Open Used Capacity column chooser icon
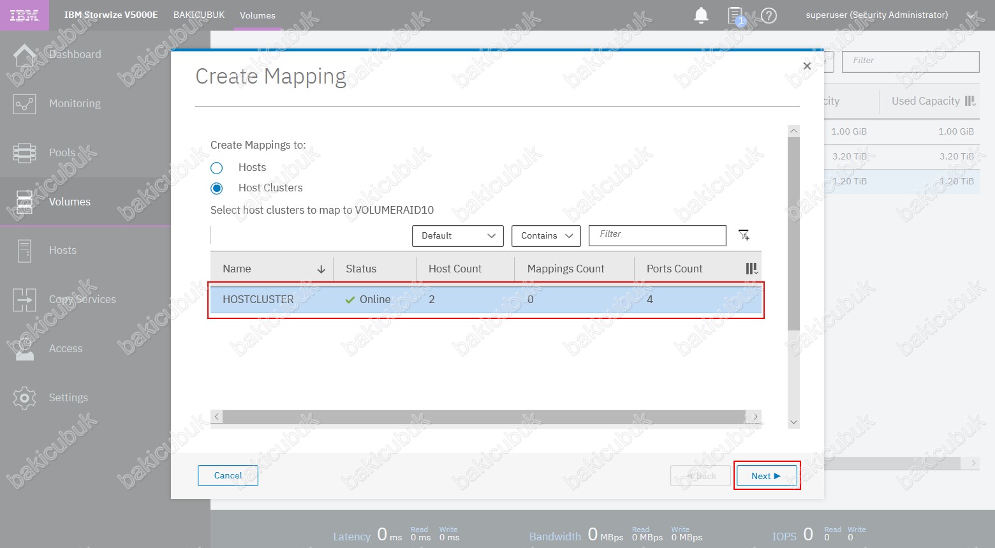Viewport: 995px width, 548px height. [x=970, y=101]
